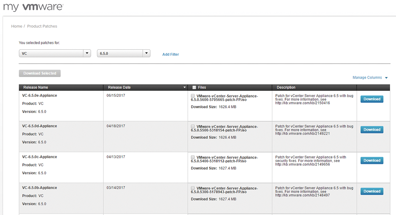
Task: Tick the select-all Files header checkbox
Action: click(x=194, y=87)
